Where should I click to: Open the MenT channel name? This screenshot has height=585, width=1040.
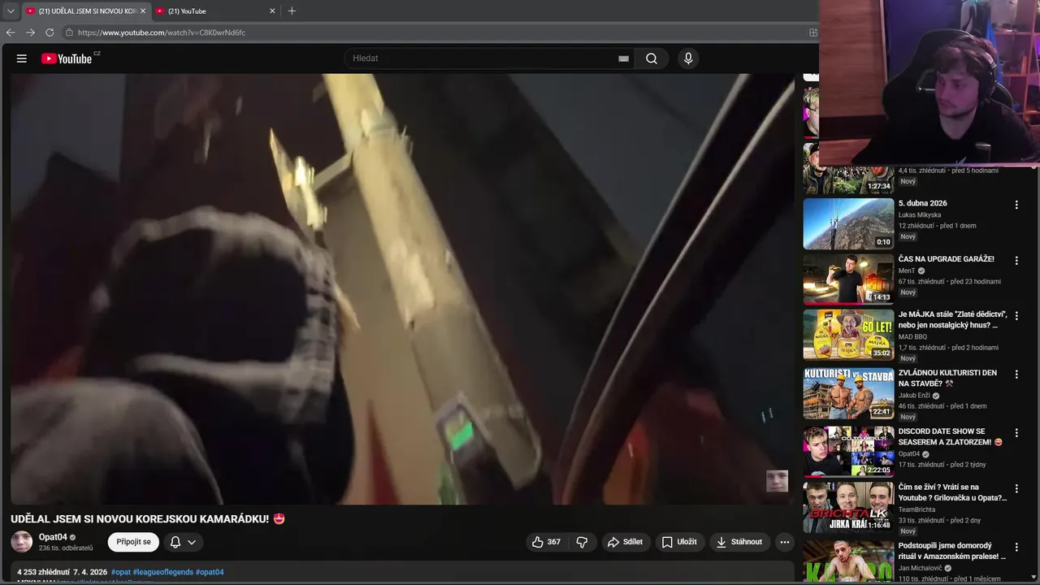coord(907,271)
